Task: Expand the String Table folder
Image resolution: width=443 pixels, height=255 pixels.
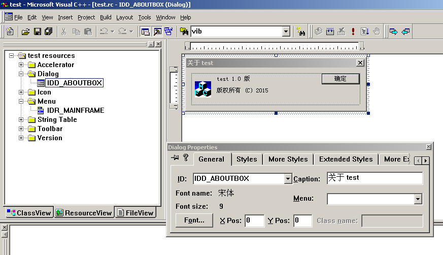Action: (x=21, y=119)
